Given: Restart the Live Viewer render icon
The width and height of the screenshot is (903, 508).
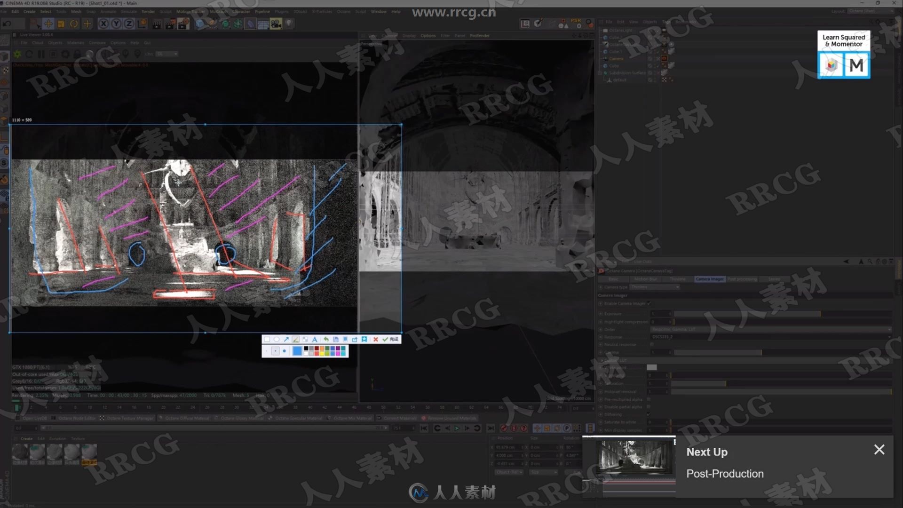Looking at the screenshot, I should (x=29, y=54).
